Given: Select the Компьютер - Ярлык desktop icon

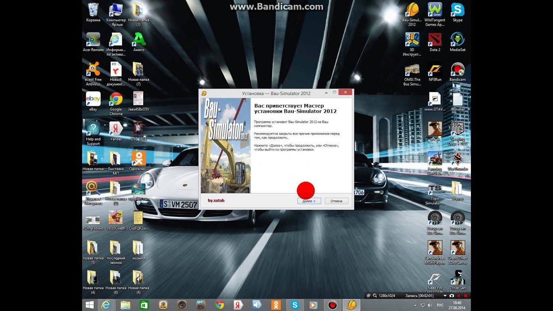Looking at the screenshot, I should pyautogui.click(x=116, y=15).
